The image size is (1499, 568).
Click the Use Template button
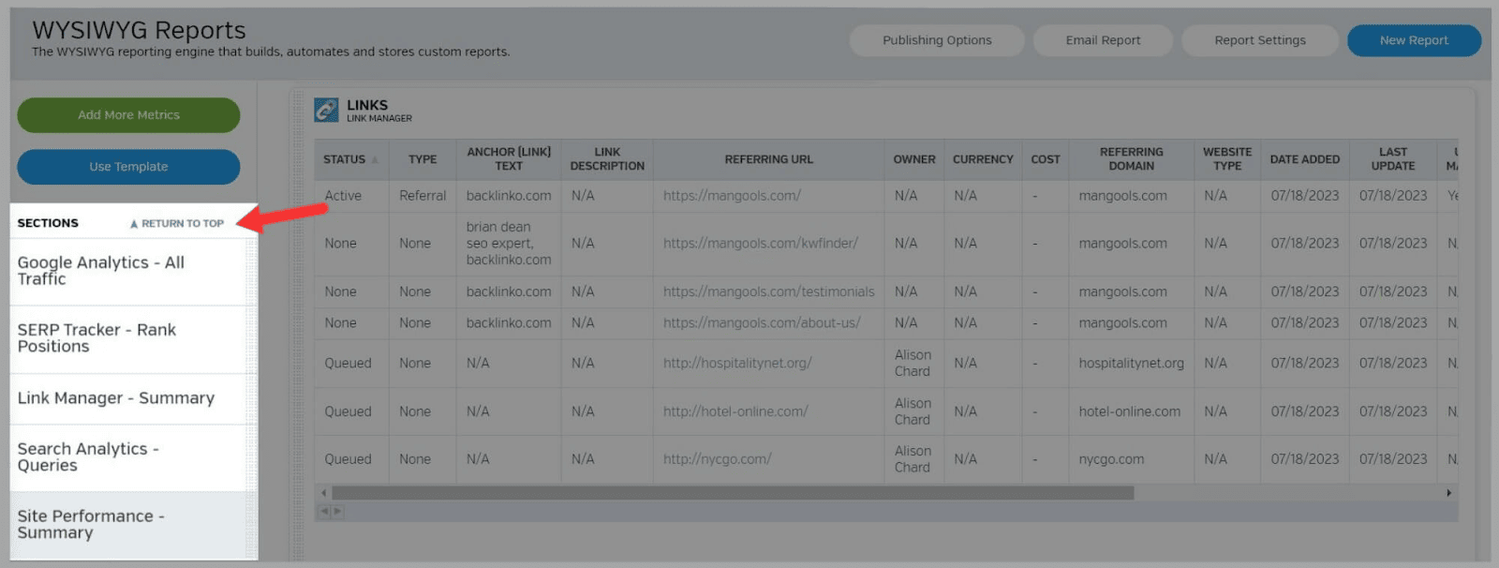[128, 167]
